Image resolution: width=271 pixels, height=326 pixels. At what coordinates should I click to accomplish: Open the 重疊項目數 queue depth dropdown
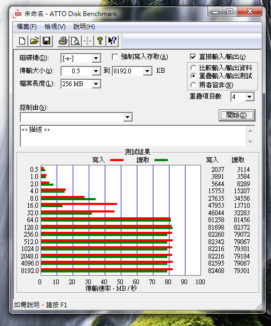click(250, 97)
